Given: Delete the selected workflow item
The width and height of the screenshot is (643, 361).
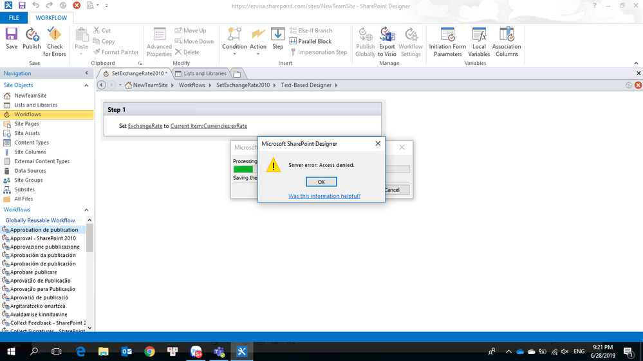Looking at the screenshot, I should point(187,52).
